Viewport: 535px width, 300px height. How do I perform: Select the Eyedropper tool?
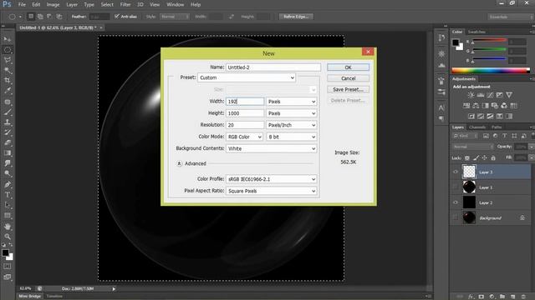(8, 91)
